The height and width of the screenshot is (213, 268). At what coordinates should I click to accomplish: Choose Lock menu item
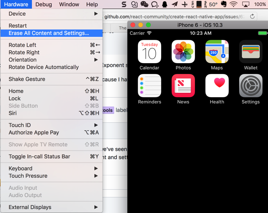[51, 98]
